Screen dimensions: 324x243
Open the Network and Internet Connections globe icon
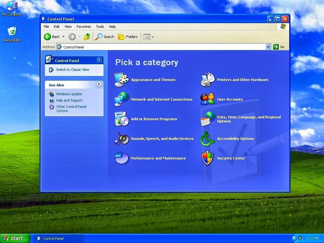click(x=122, y=99)
